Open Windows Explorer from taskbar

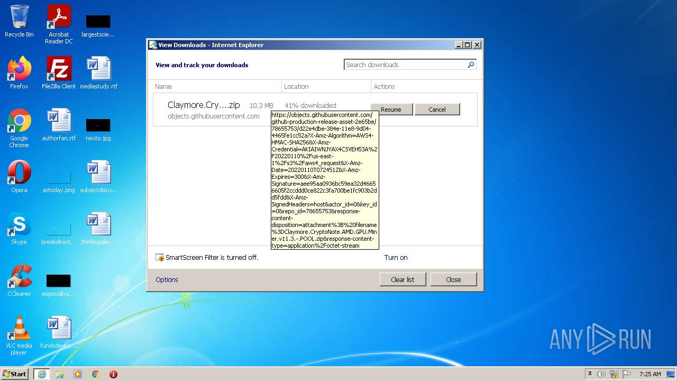point(60,374)
